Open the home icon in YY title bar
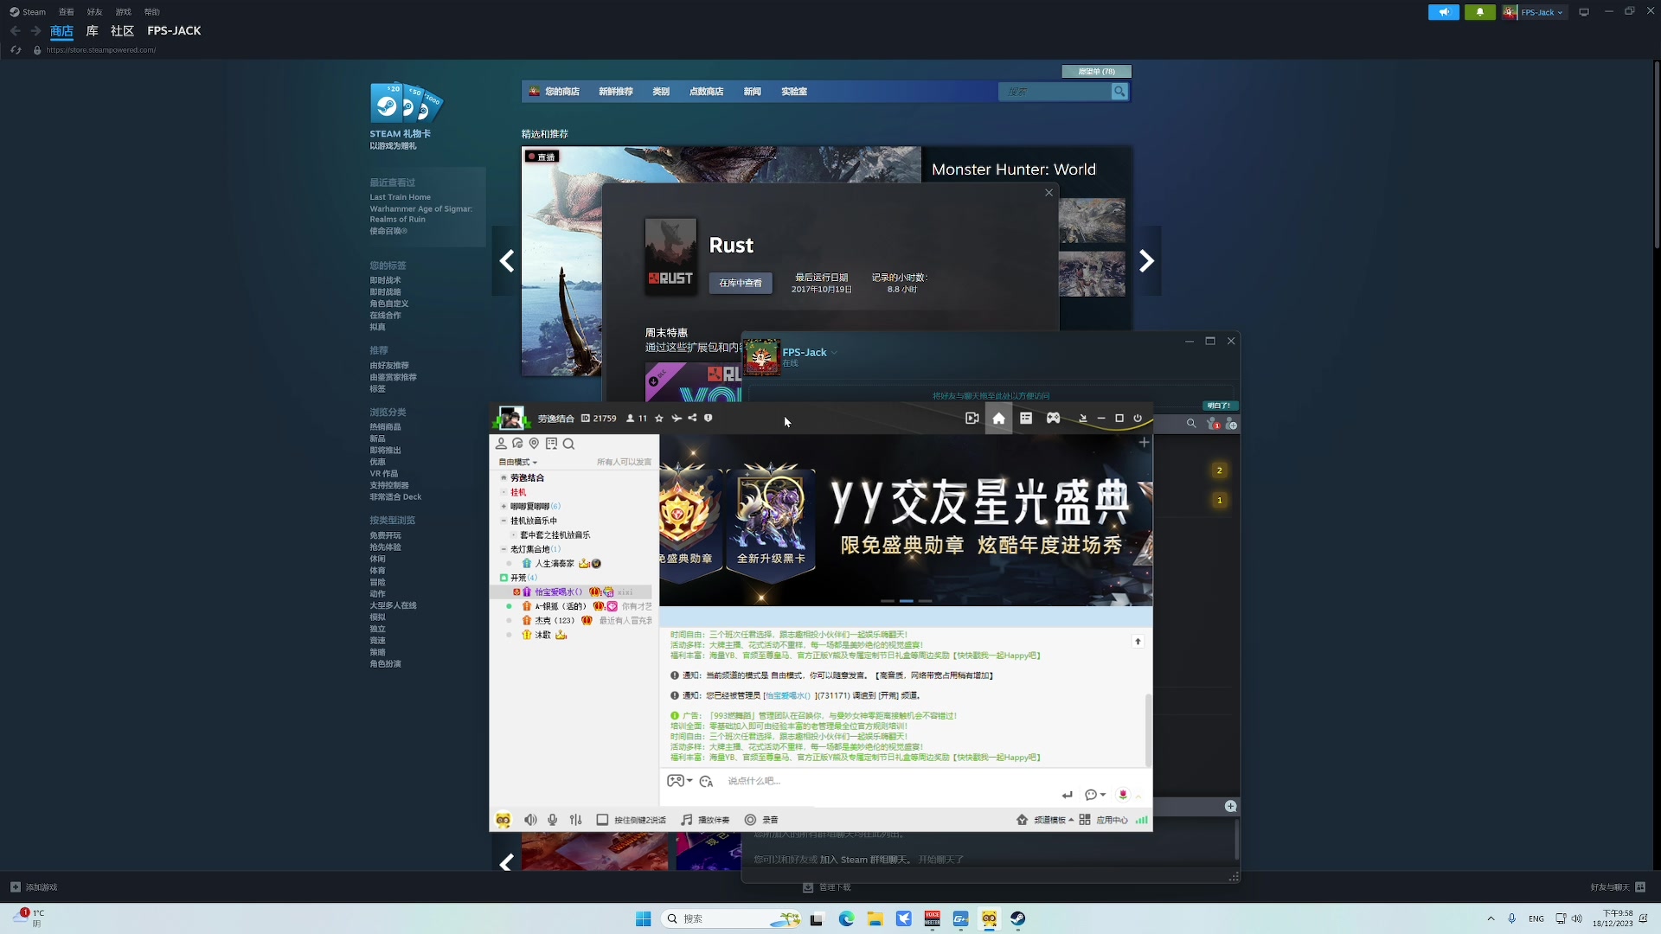Image resolution: width=1661 pixels, height=934 pixels. pos(998,418)
